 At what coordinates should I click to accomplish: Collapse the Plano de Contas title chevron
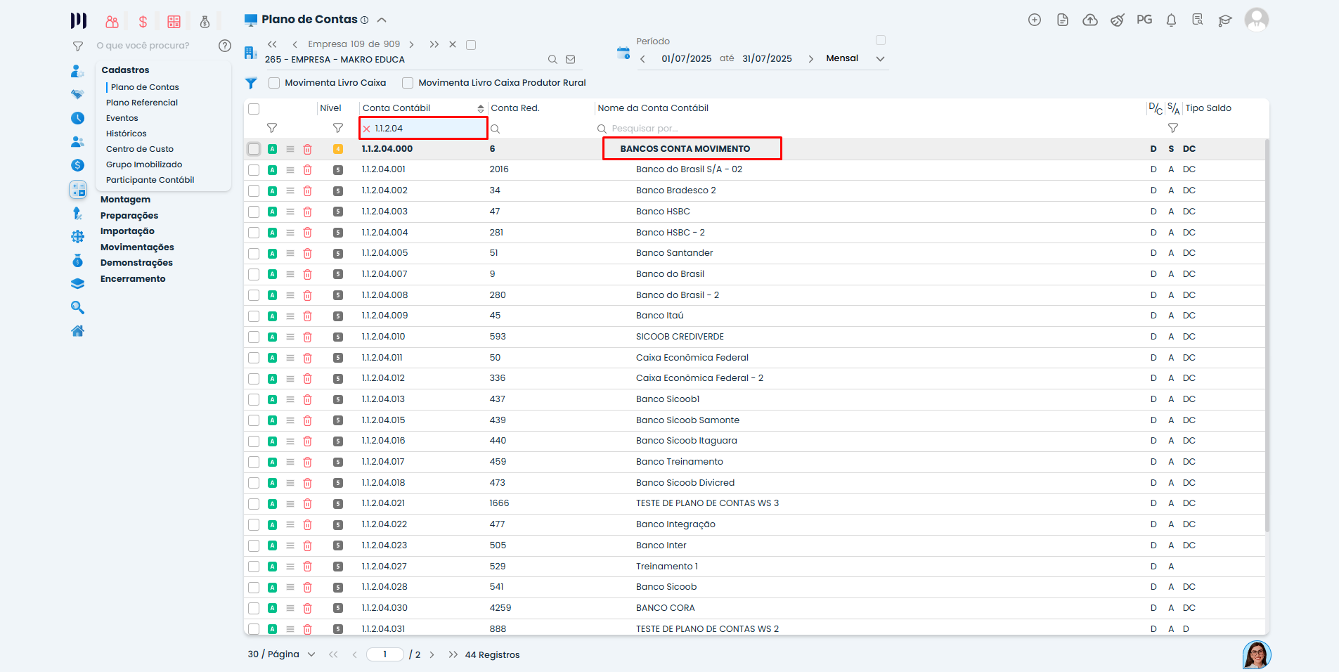point(382,20)
